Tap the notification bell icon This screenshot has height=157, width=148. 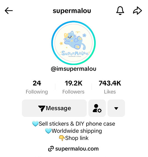click(120, 10)
